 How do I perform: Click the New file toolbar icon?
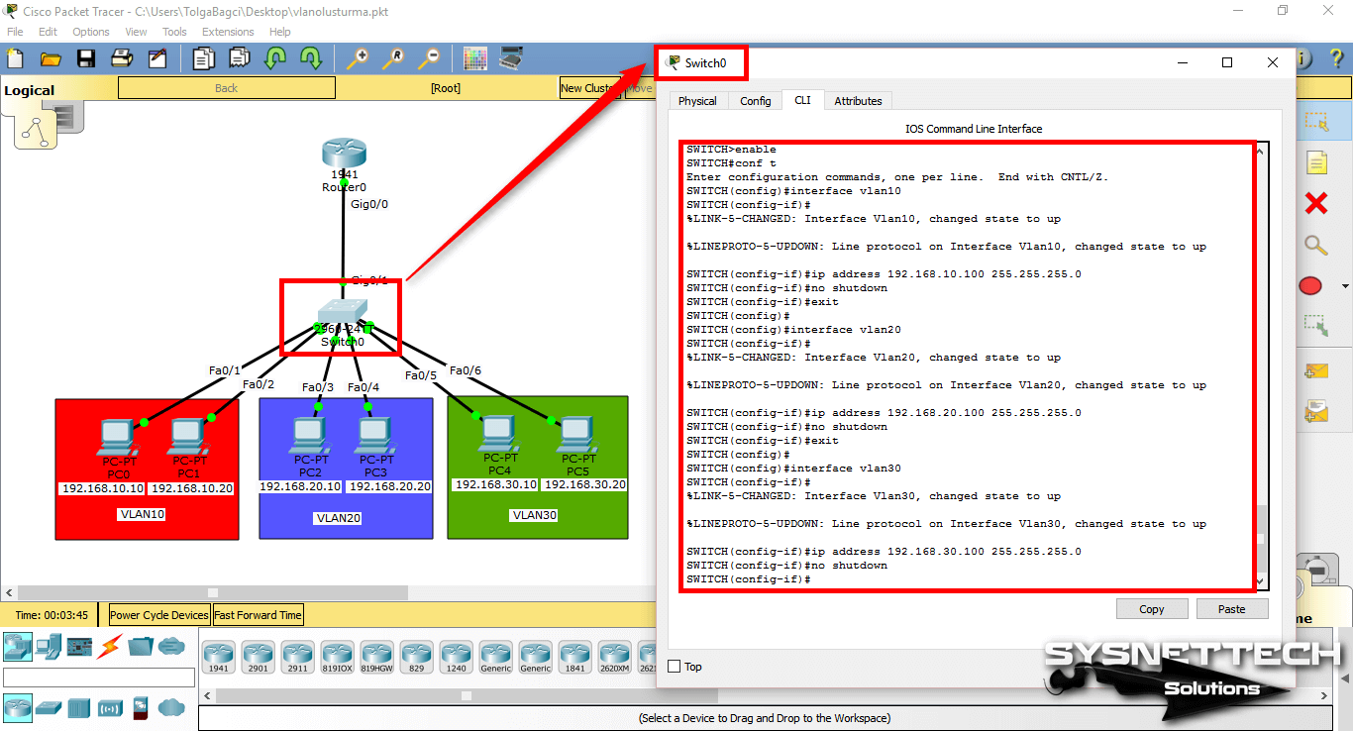click(15, 58)
